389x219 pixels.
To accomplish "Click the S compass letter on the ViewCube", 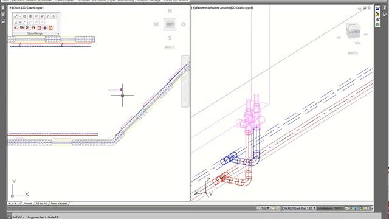I will tap(170, 38).
